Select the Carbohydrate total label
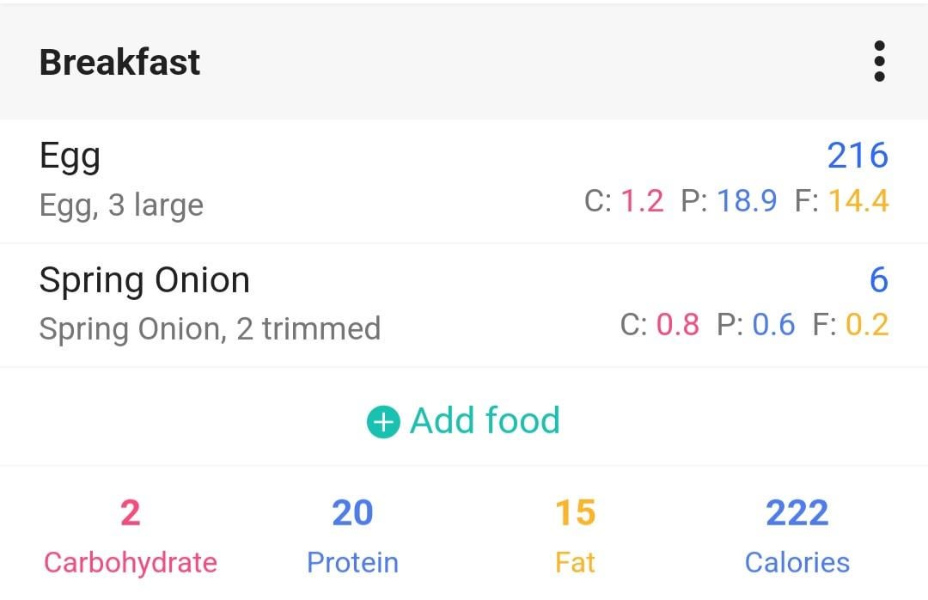 pos(131,562)
